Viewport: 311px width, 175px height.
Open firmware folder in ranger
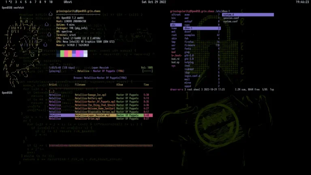click(190, 45)
